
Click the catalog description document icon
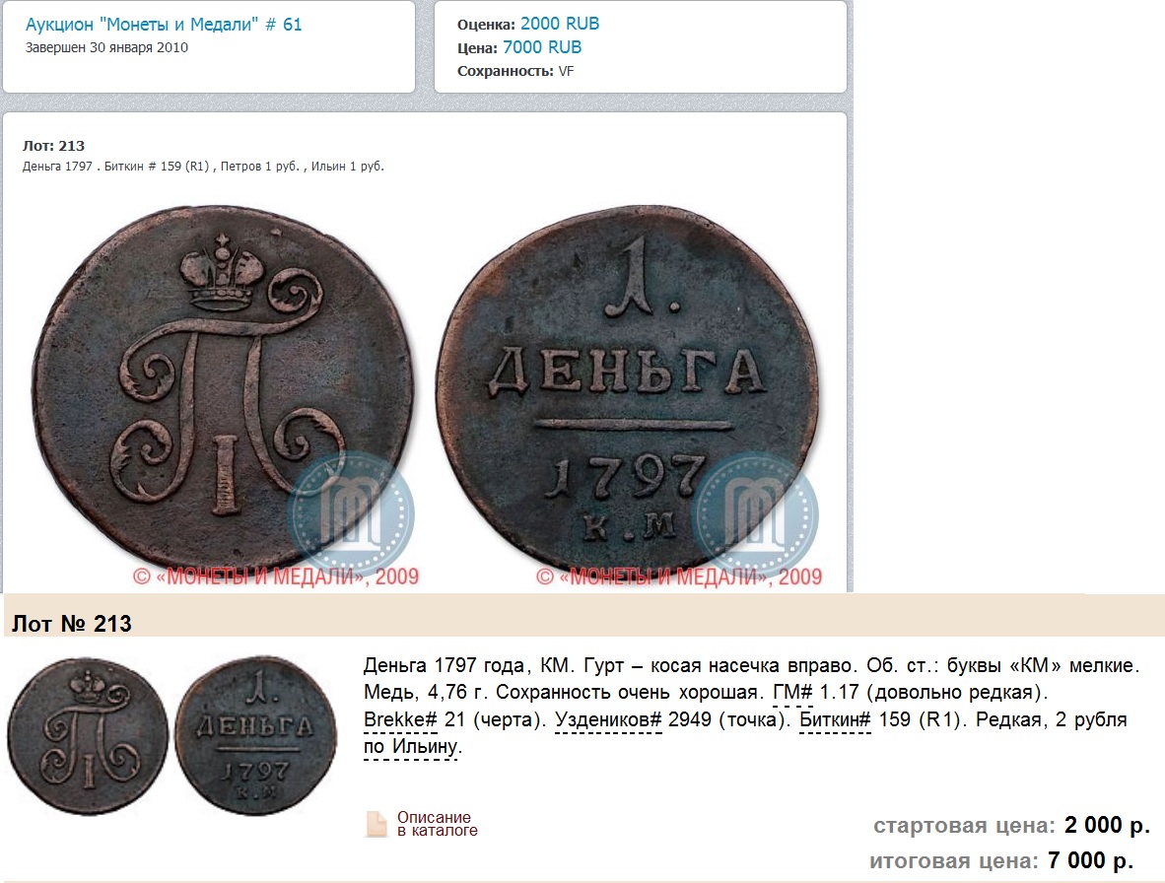[377, 824]
